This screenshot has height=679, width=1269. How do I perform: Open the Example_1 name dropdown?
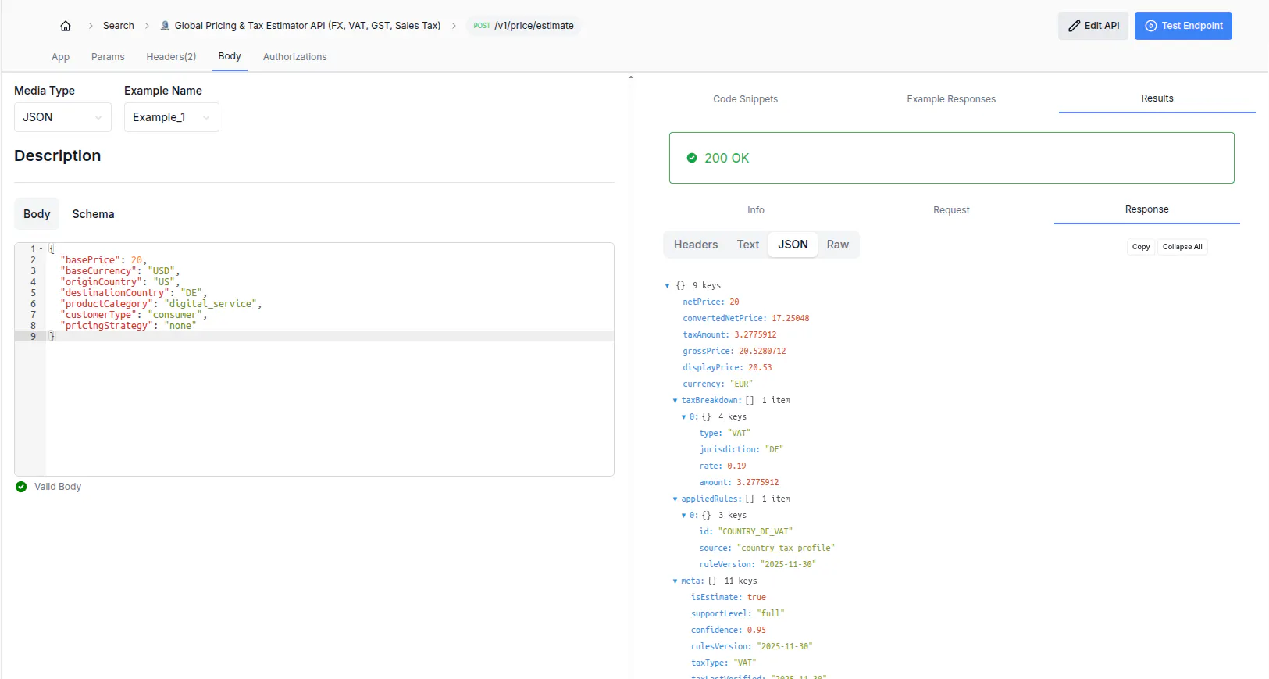tap(172, 117)
